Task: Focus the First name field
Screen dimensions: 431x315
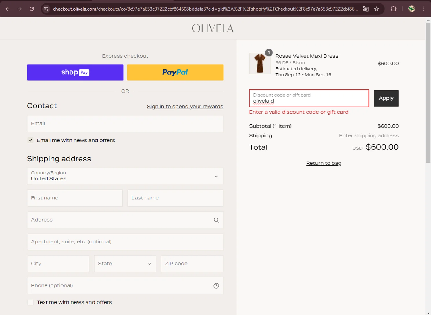Action: [x=75, y=198]
